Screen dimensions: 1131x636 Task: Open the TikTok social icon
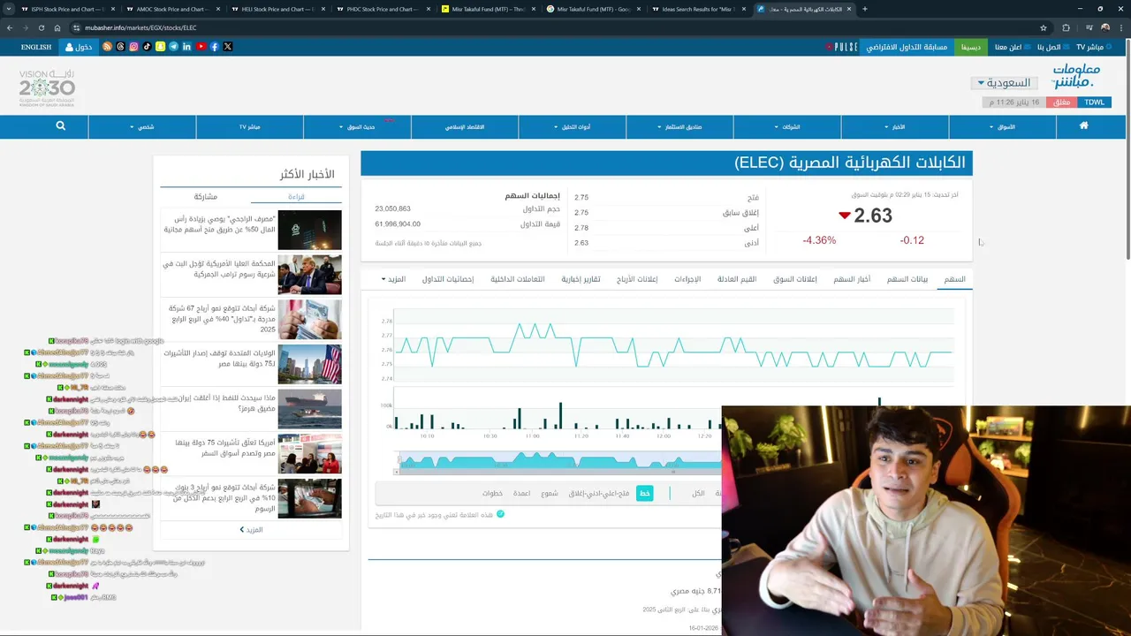[x=147, y=47]
